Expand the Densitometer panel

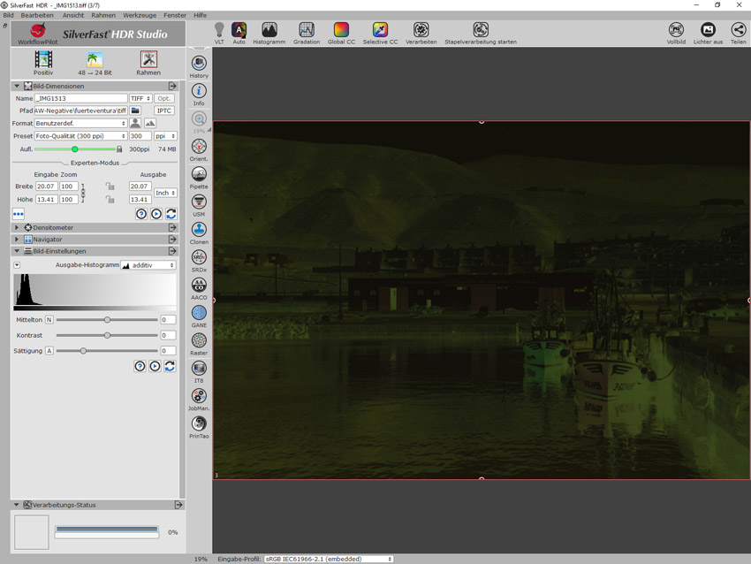pos(17,227)
